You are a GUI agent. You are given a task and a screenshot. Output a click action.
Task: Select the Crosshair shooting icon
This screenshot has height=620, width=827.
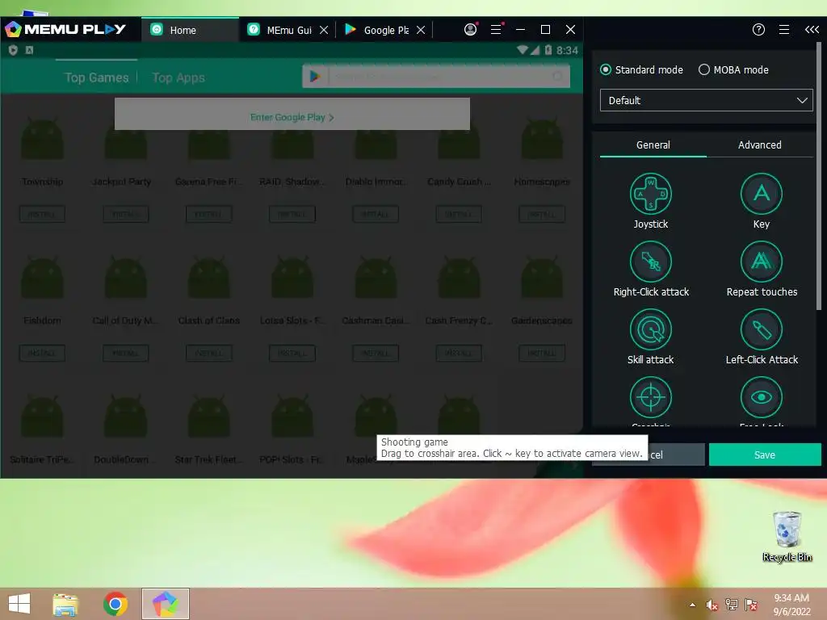click(x=650, y=397)
